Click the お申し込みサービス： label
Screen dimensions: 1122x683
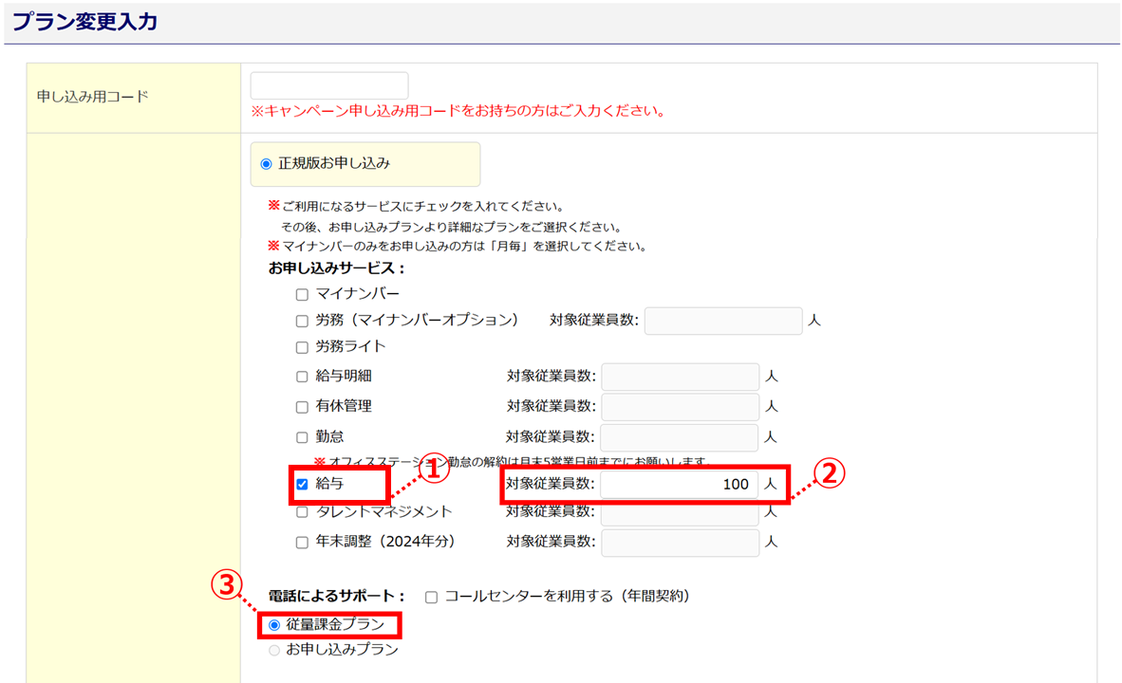pos(337,268)
